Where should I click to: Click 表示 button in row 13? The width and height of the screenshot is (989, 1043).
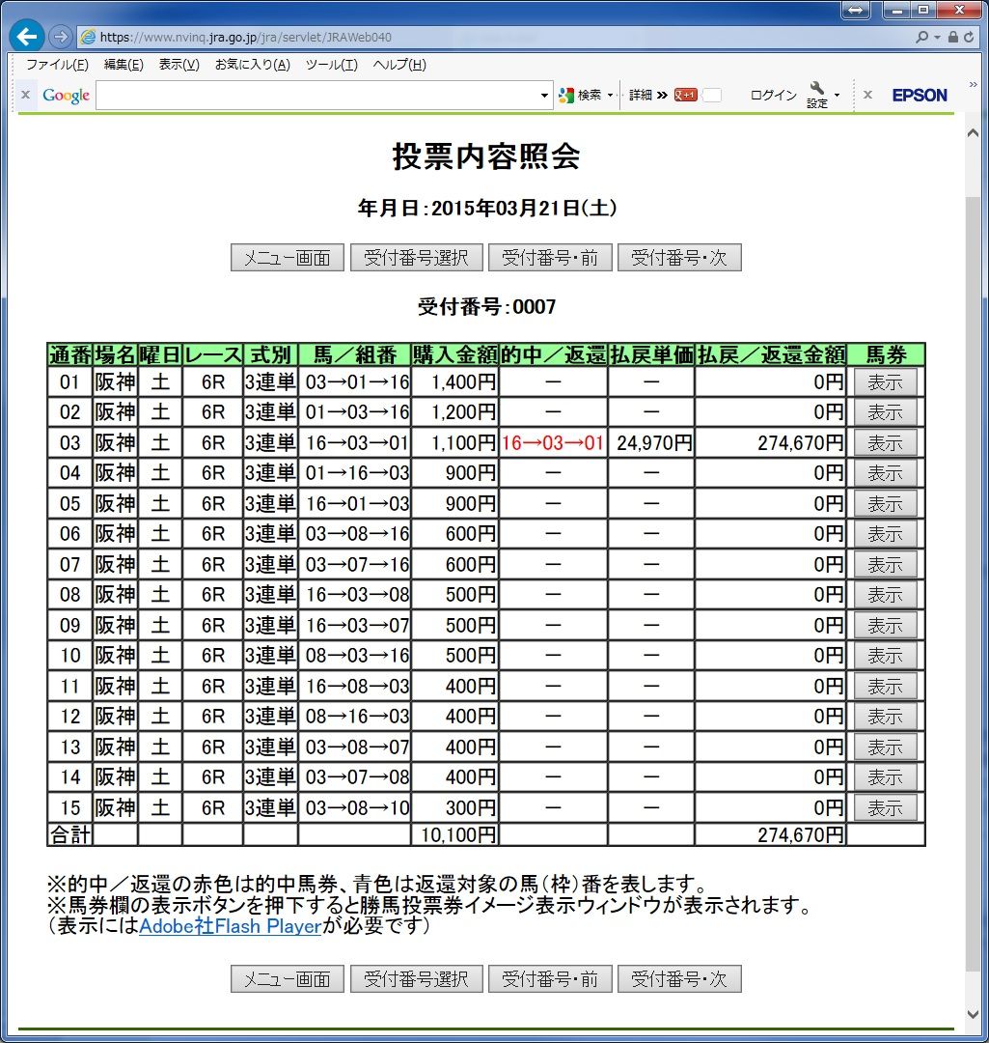[x=886, y=747]
